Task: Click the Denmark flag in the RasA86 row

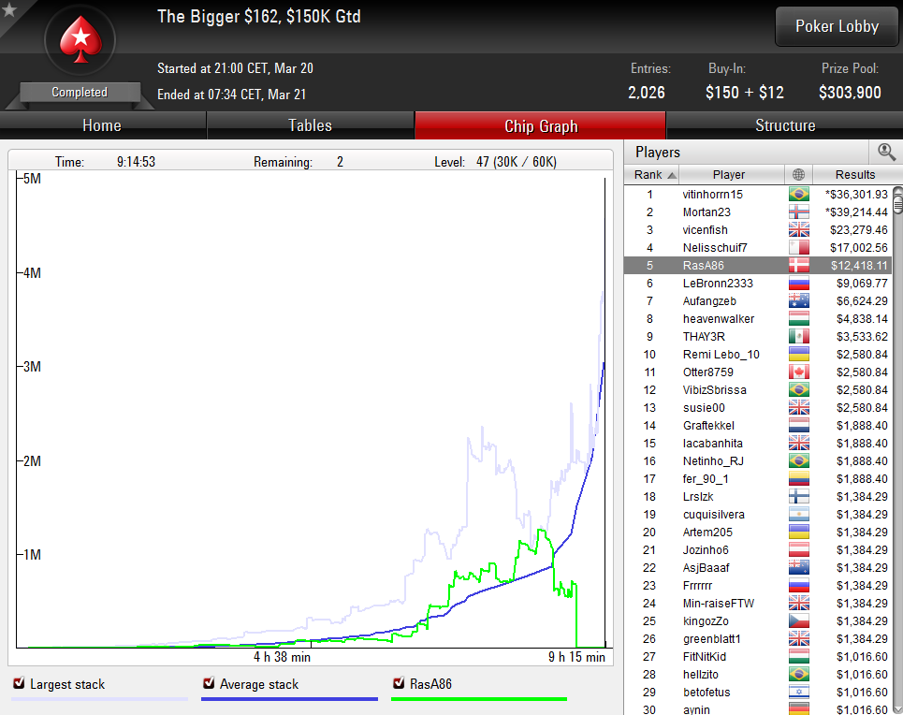Action: click(x=799, y=266)
